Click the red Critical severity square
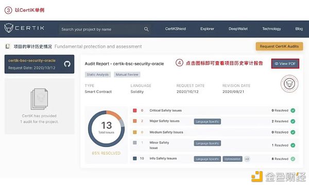309x185 pixels. 135,110
